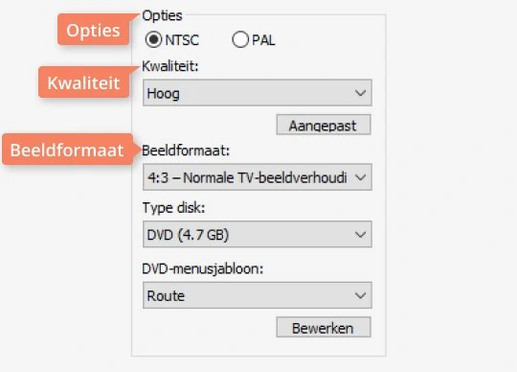The height and width of the screenshot is (372, 517).
Task: Click the Kwaliteit dropdown chevron arrow
Action: click(360, 93)
